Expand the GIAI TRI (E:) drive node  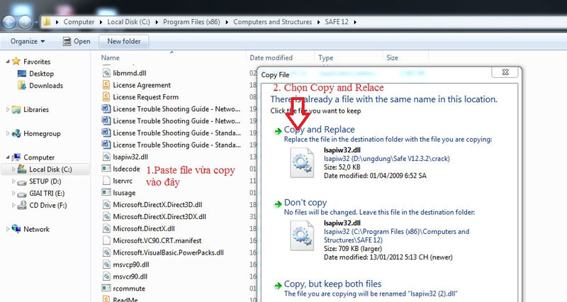13,193
